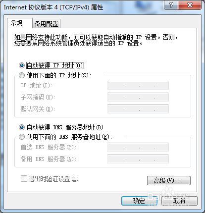Click the help question mark button
Screen dimensions: 205x213
[171, 5]
